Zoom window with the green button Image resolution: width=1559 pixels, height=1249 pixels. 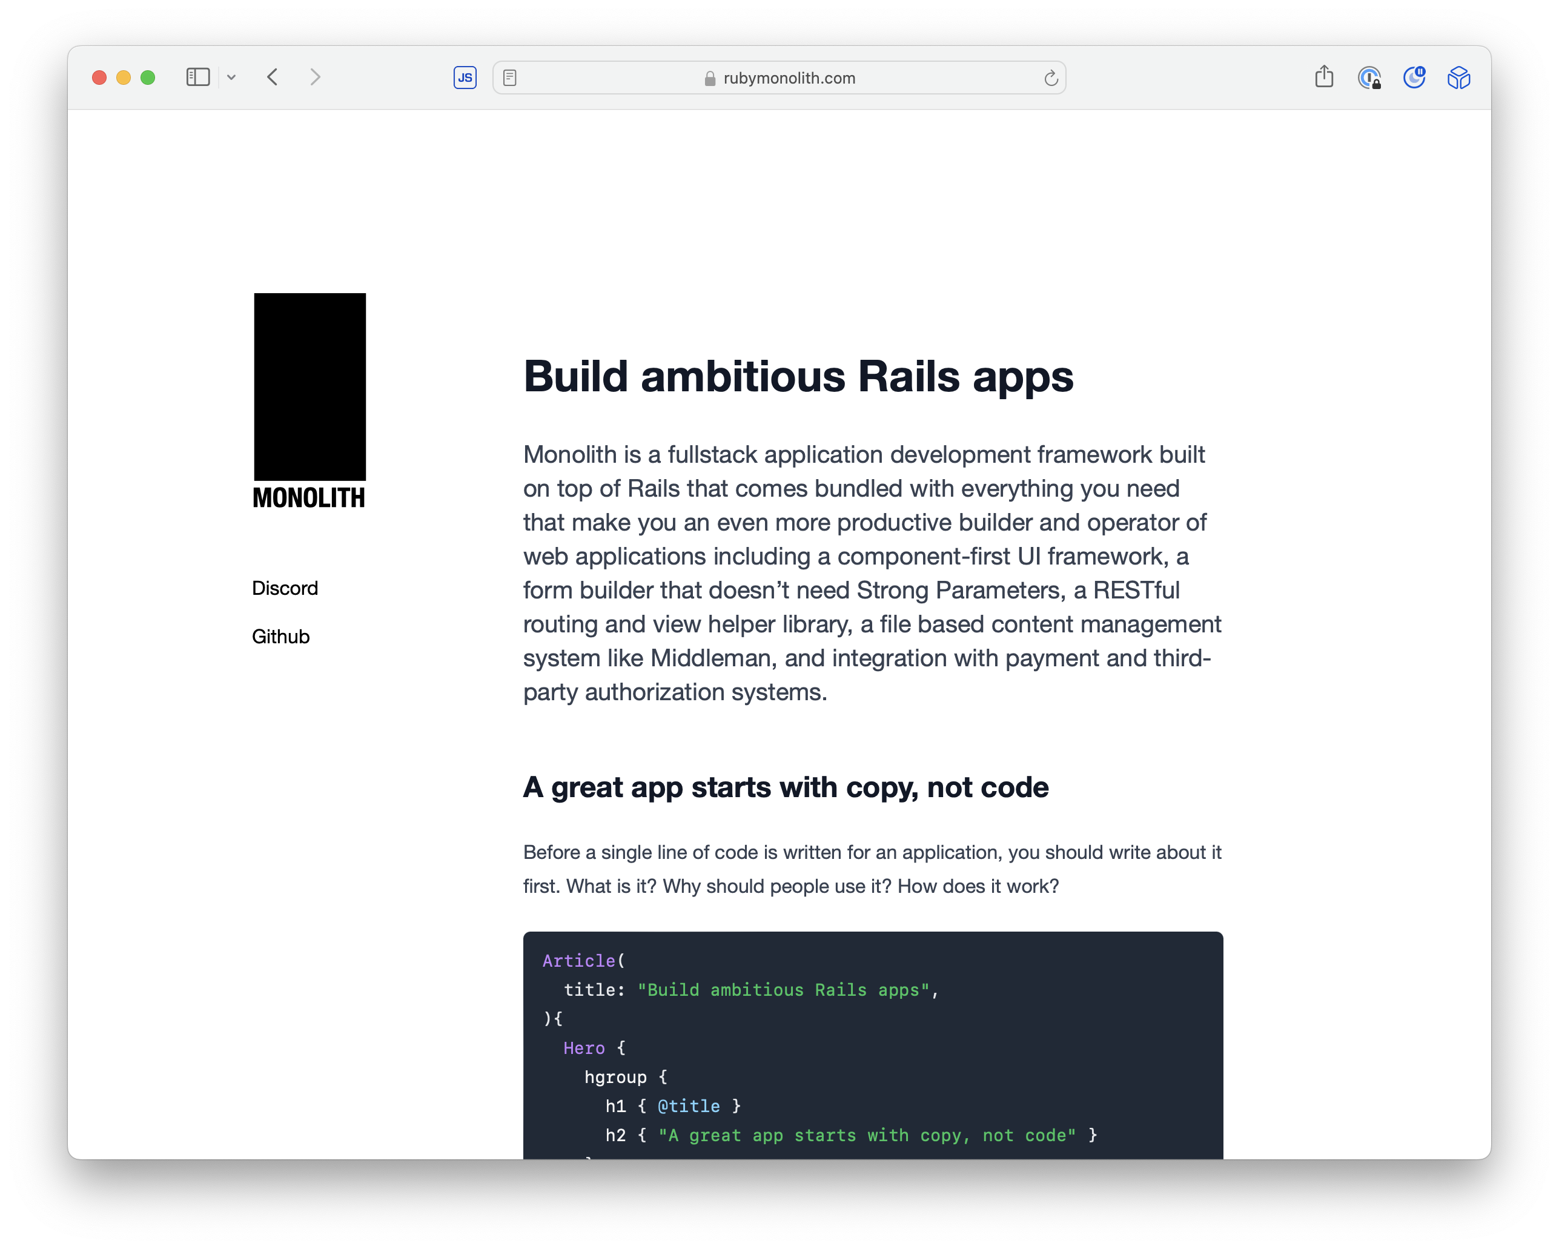[x=148, y=78]
